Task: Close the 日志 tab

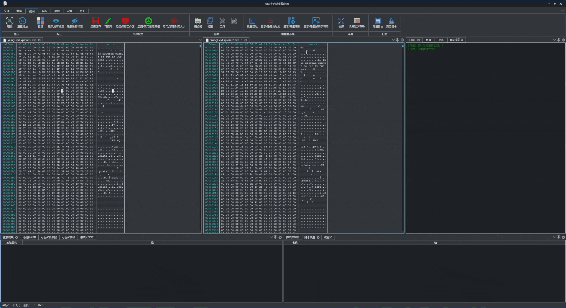Action: coord(419,40)
